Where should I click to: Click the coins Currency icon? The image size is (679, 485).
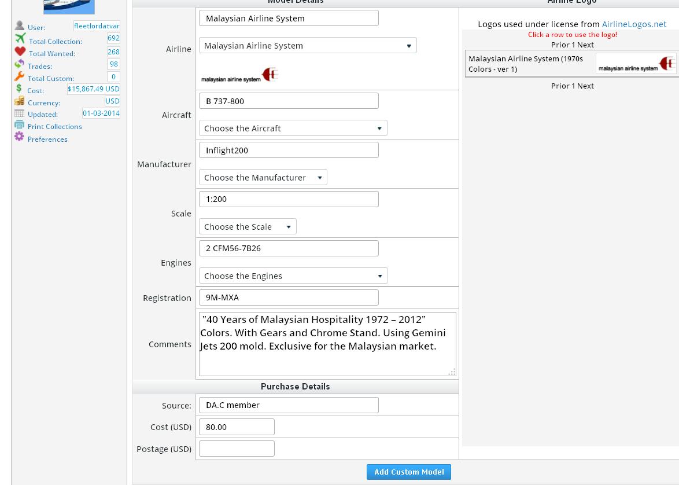coord(19,101)
